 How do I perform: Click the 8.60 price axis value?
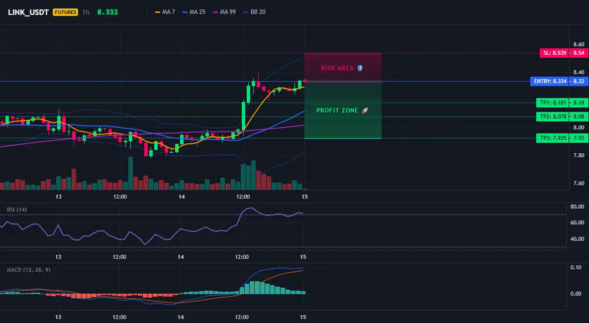[579, 44]
